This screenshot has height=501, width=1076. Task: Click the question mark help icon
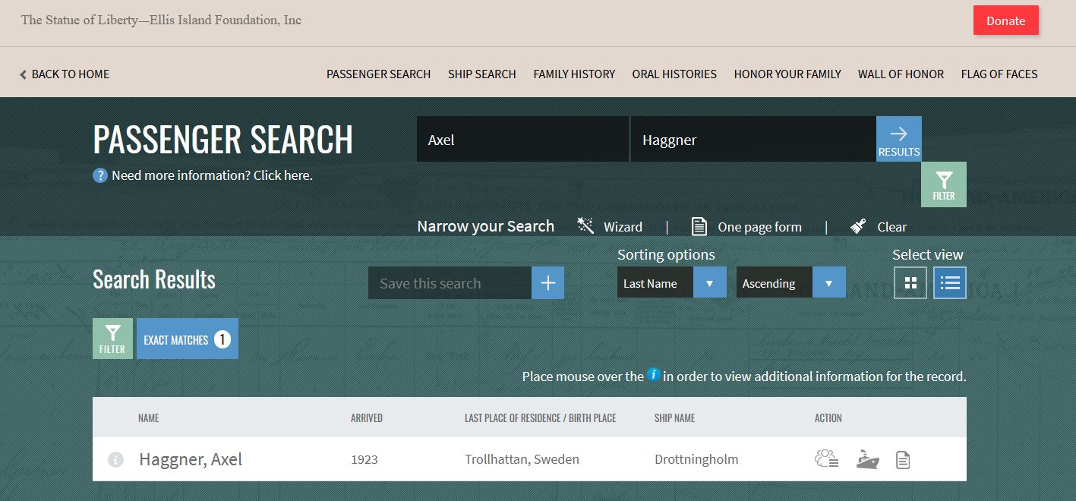100,175
